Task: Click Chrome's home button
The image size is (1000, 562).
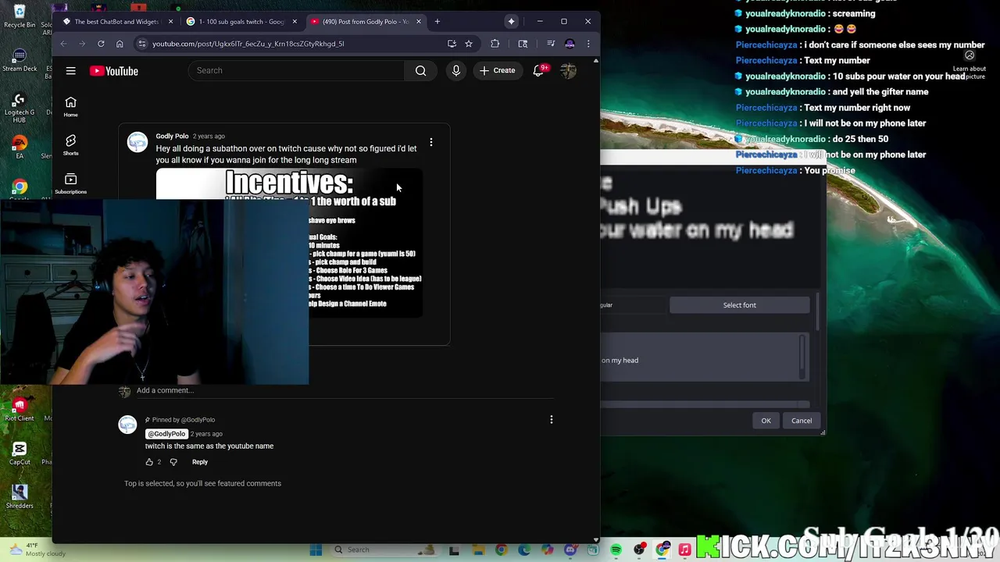Action: click(120, 44)
